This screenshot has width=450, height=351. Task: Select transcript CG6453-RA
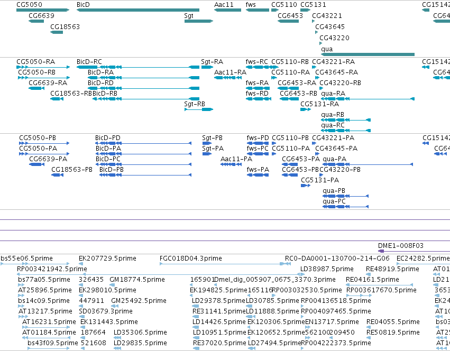click(x=288, y=88)
